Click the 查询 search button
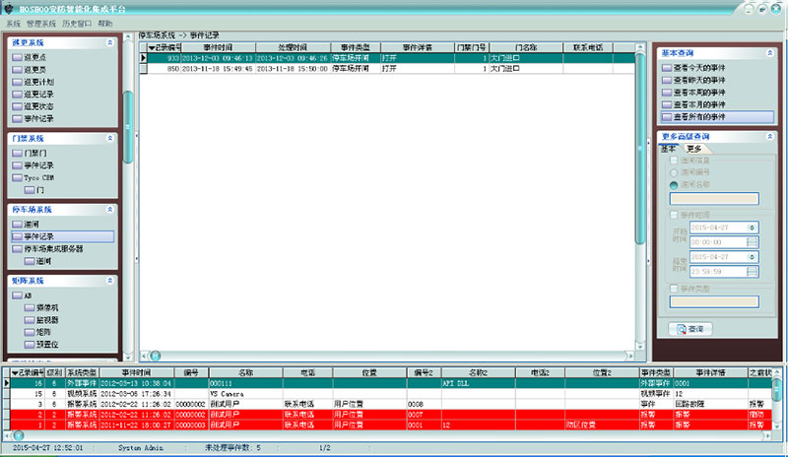This screenshot has height=457, width=788. pyautogui.click(x=690, y=328)
